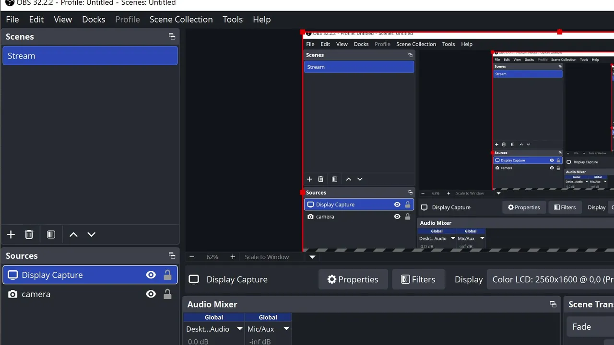Click the Display Capture label in source toolbar

[237, 279]
